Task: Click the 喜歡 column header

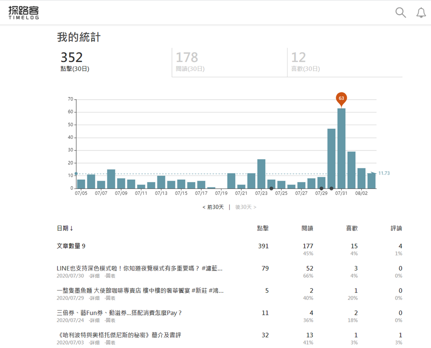Action: [x=352, y=228]
